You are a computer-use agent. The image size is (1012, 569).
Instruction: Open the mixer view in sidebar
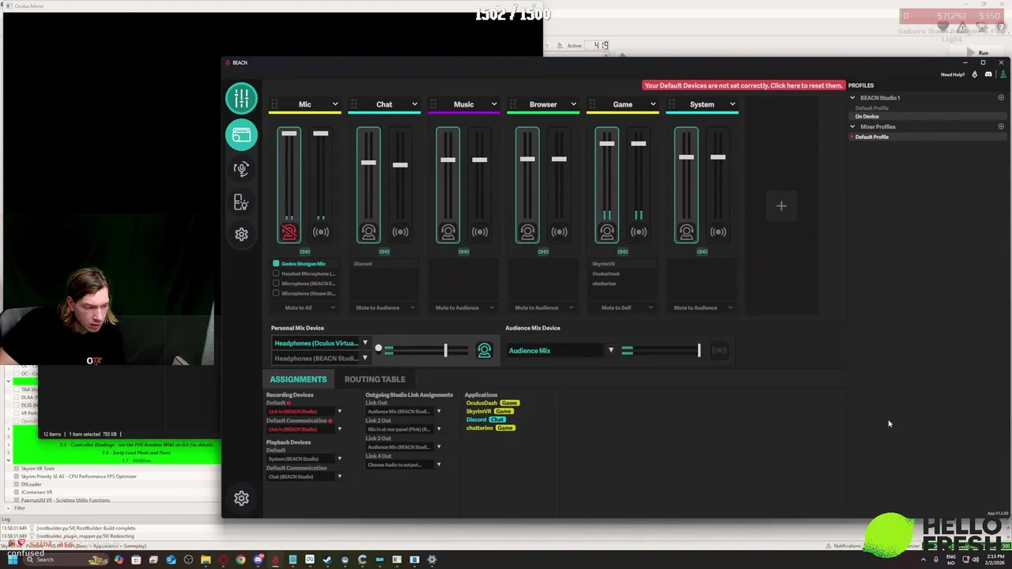click(x=241, y=98)
